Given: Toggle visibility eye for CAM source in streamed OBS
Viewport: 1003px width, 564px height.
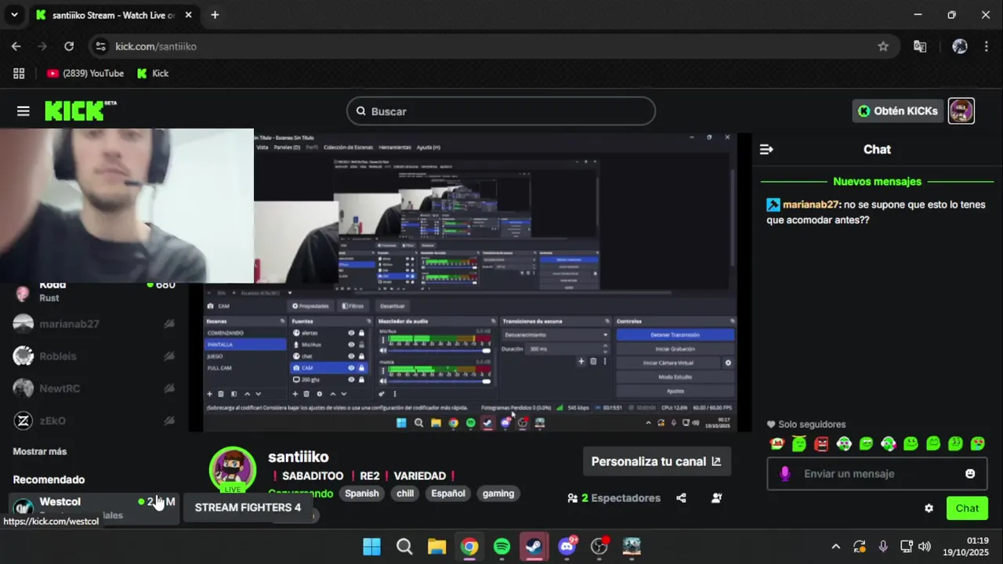Looking at the screenshot, I should pos(351,367).
